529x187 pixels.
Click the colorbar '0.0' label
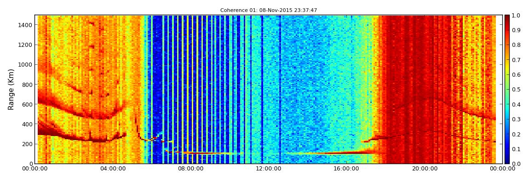tap(516, 164)
